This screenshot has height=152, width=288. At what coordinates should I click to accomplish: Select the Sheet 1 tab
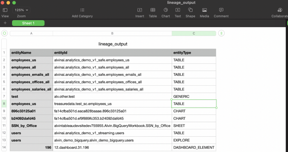click(x=28, y=23)
